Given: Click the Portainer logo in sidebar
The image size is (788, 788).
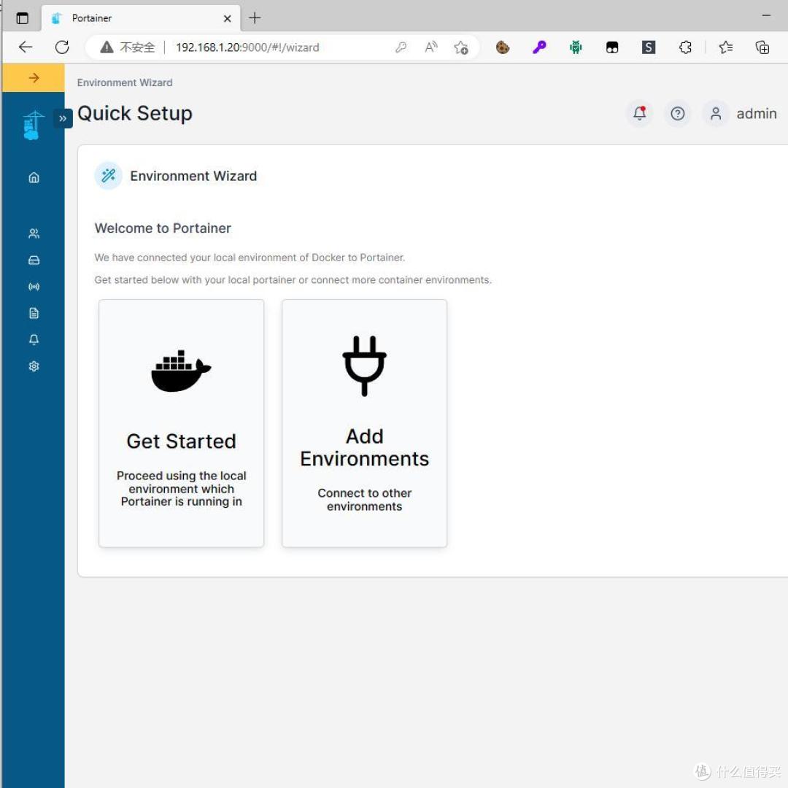Looking at the screenshot, I should [32, 125].
